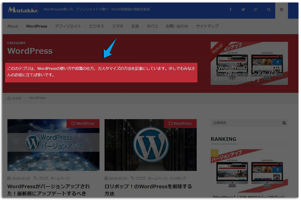
Task: Open the Pickup LION MEDIA article thumbnail
Action: click(x=249, y=63)
